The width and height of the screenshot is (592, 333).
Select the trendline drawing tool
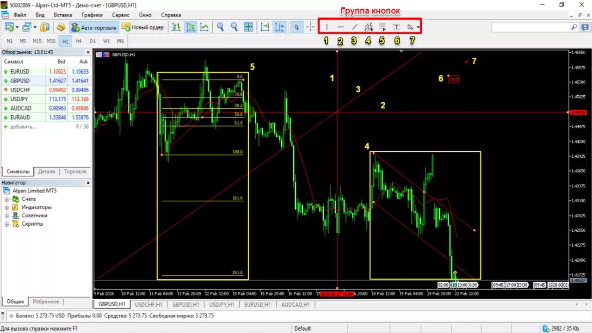pyautogui.click(x=355, y=27)
